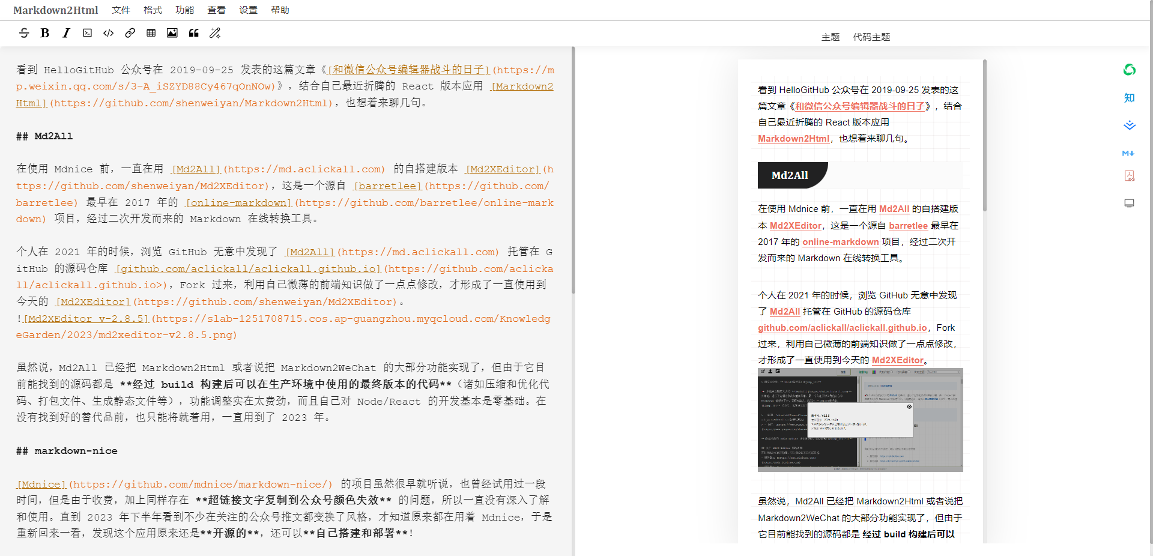The image size is (1153, 556).
Task: Insert a code block with the </> icon
Action: point(109,33)
